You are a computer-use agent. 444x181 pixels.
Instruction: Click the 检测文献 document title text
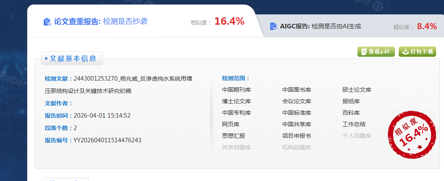pos(118,85)
